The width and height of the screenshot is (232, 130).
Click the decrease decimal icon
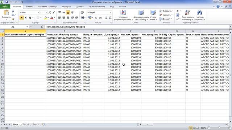[x=110, y=18]
